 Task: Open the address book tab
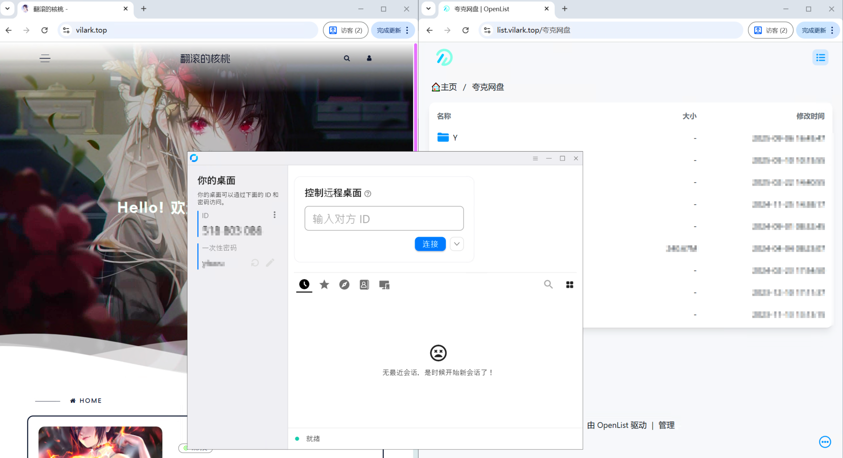[x=364, y=284]
